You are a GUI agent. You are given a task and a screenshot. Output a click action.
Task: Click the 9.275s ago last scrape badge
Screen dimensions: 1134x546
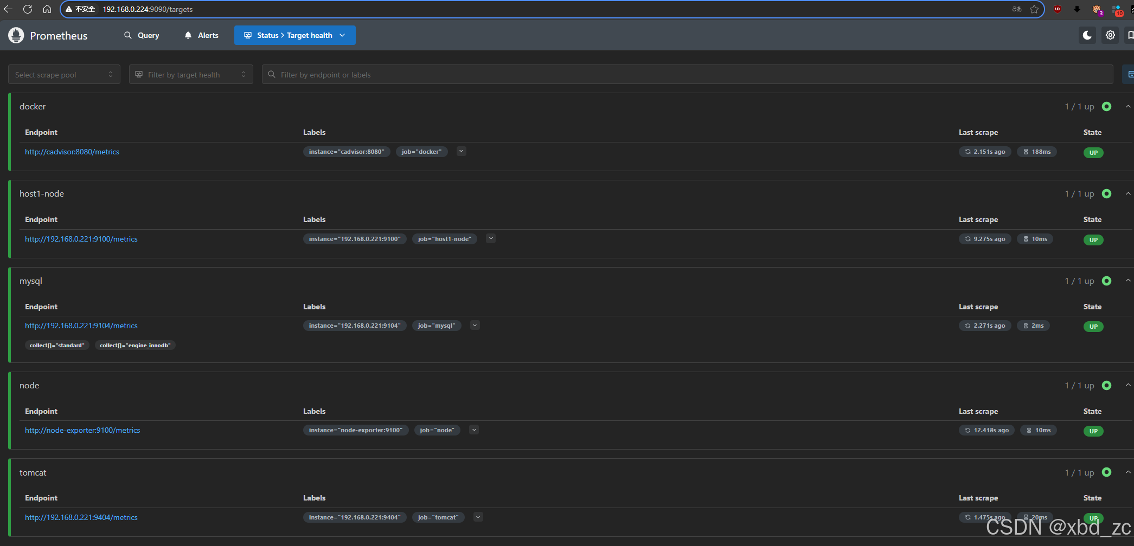[985, 239]
